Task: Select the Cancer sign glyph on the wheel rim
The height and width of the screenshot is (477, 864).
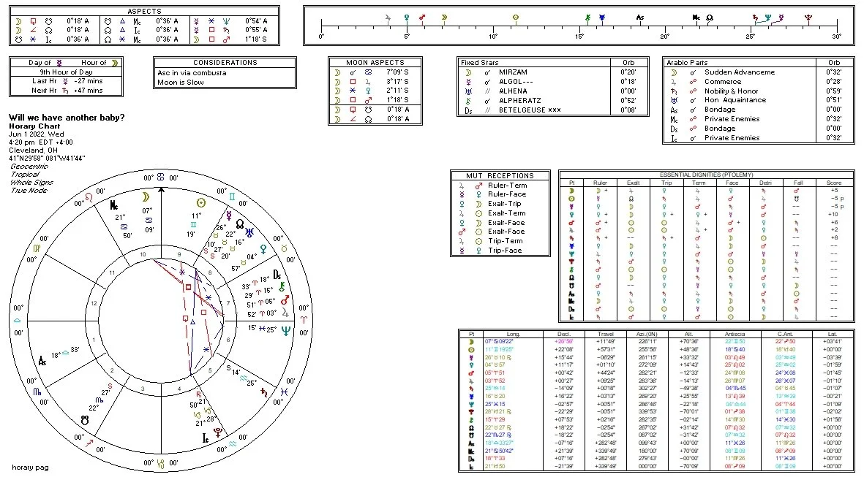Action: (x=160, y=178)
